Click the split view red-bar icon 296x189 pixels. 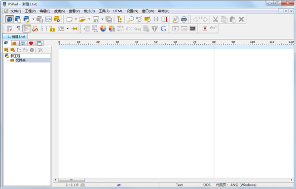[x=165, y=19]
